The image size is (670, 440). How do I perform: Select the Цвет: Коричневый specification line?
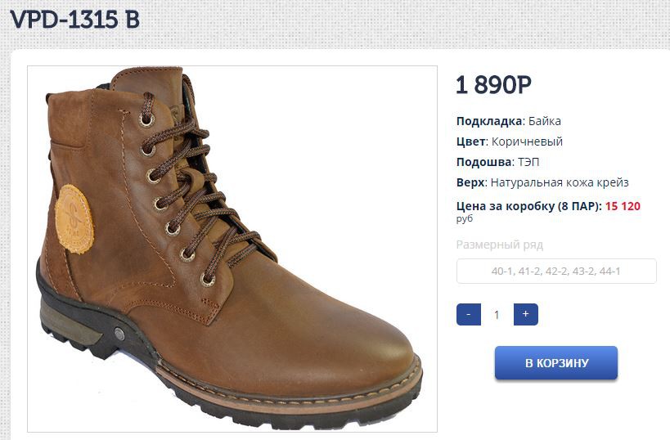click(x=509, y=141)
